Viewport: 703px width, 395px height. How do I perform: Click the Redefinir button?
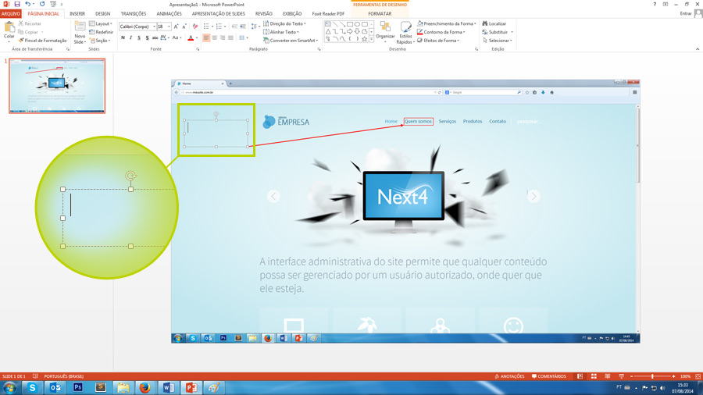102,32
